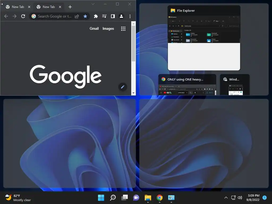Reload the current Chrome page
This screenshot has height=204, width=272.
pyautogui.click(x=23, y=16)
